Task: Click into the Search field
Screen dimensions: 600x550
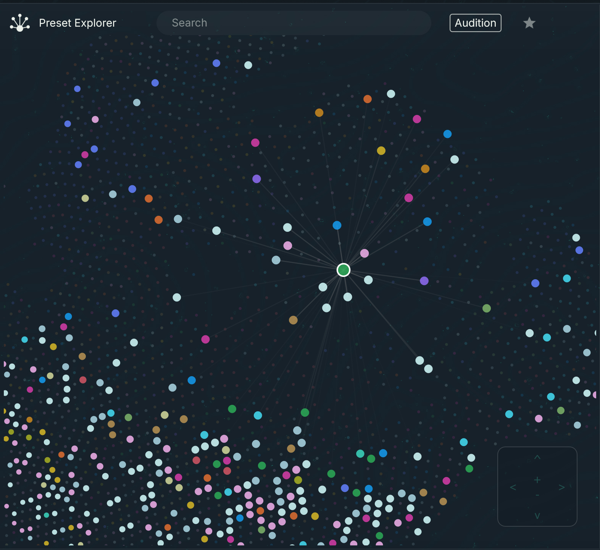Action: pos(294,23)
